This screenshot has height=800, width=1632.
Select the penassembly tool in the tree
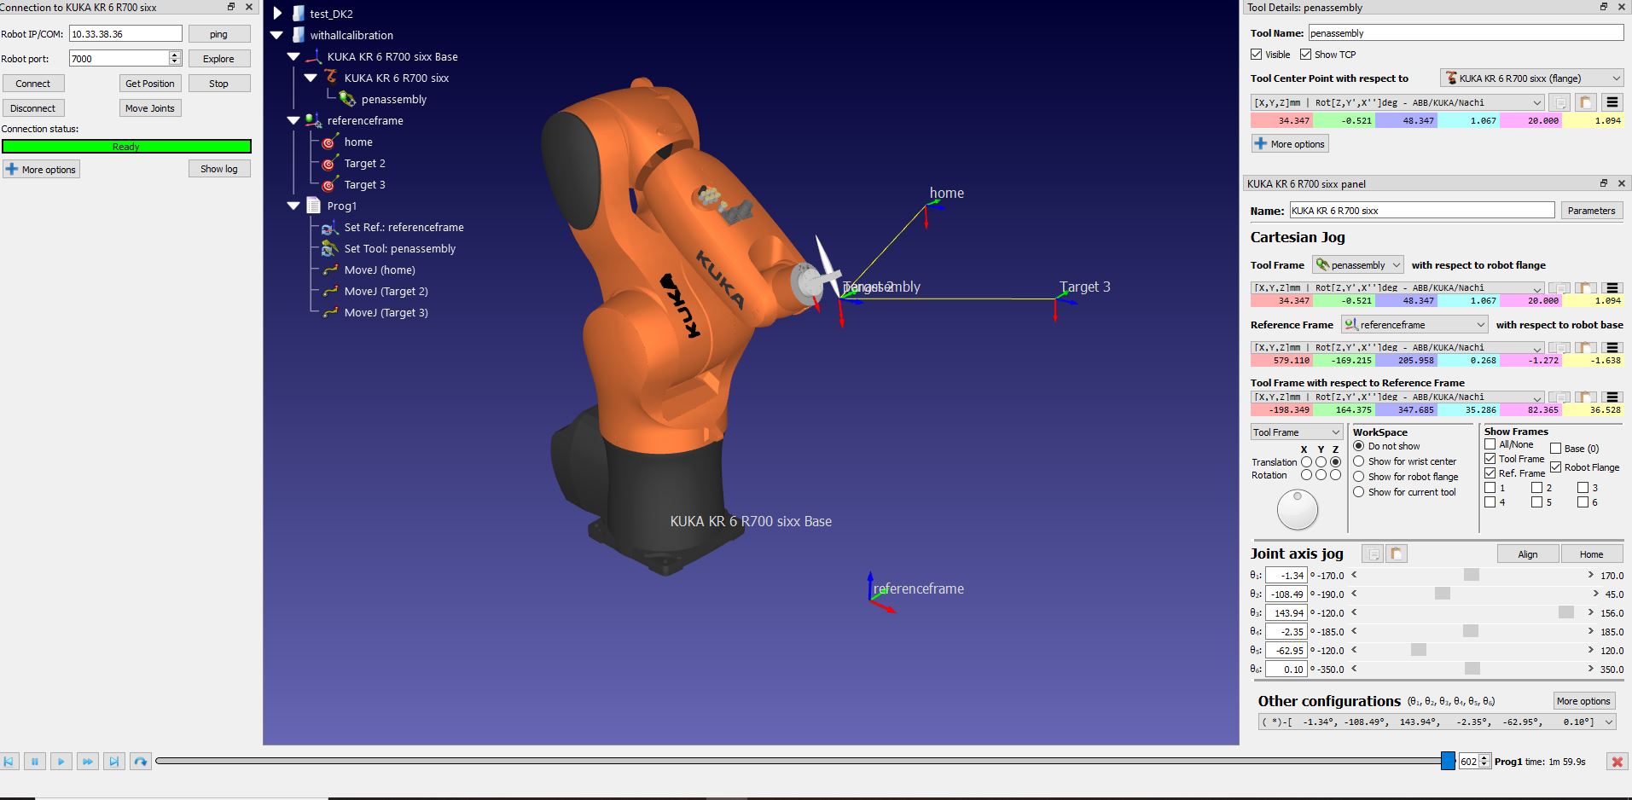point(393,100)
